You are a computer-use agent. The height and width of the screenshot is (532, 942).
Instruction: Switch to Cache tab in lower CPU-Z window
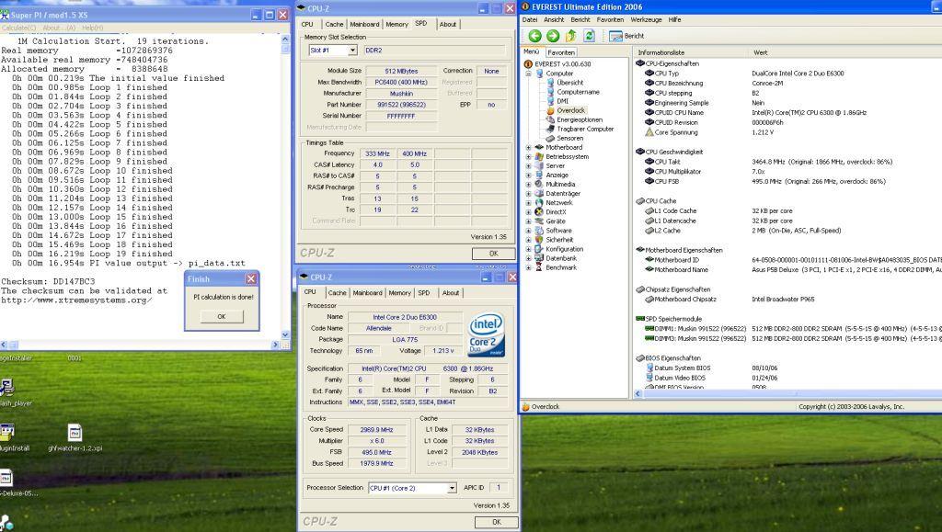(337, 293)
